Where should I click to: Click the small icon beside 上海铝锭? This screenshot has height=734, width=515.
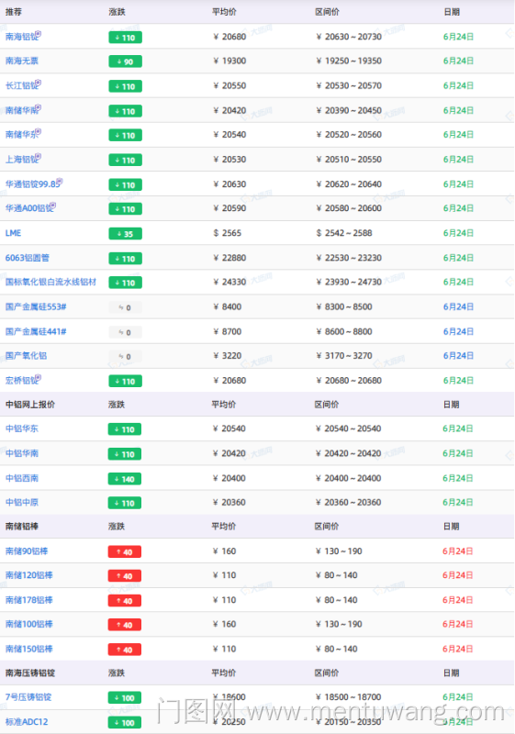39,157
